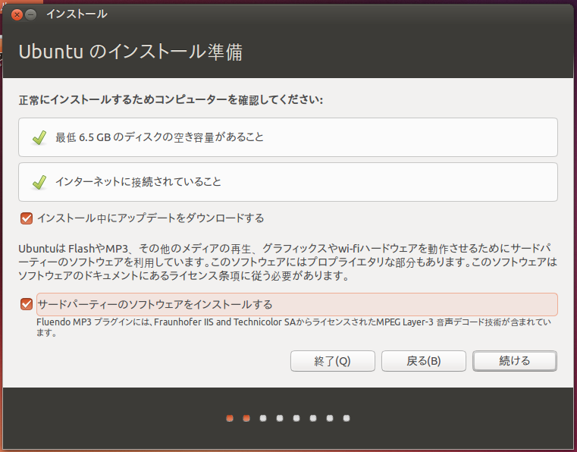Click the 続ける (Continue) button
Viewport: 577px width, 452px height.
[x=514, y=361]
